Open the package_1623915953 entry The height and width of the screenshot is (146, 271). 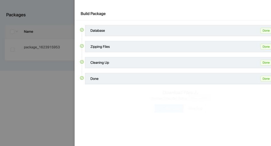[x=42, y=47]
